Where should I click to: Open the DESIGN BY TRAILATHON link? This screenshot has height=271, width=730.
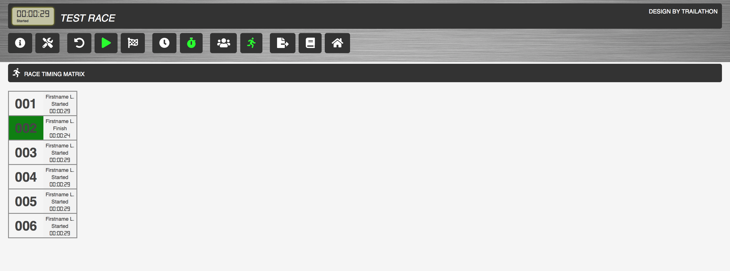point(683,11)
